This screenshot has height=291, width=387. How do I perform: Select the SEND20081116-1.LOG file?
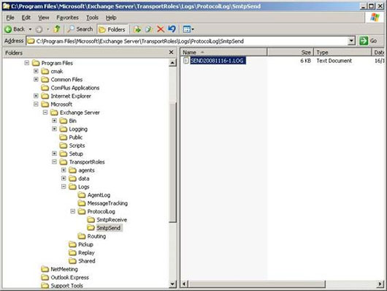point(218,61)
